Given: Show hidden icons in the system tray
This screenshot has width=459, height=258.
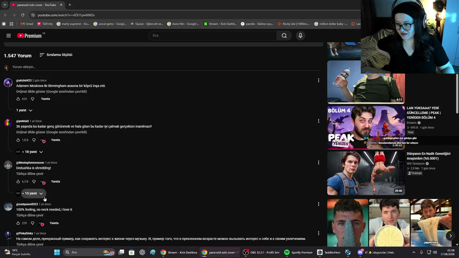Looking at the screenshot, I should tap(413, 252).
